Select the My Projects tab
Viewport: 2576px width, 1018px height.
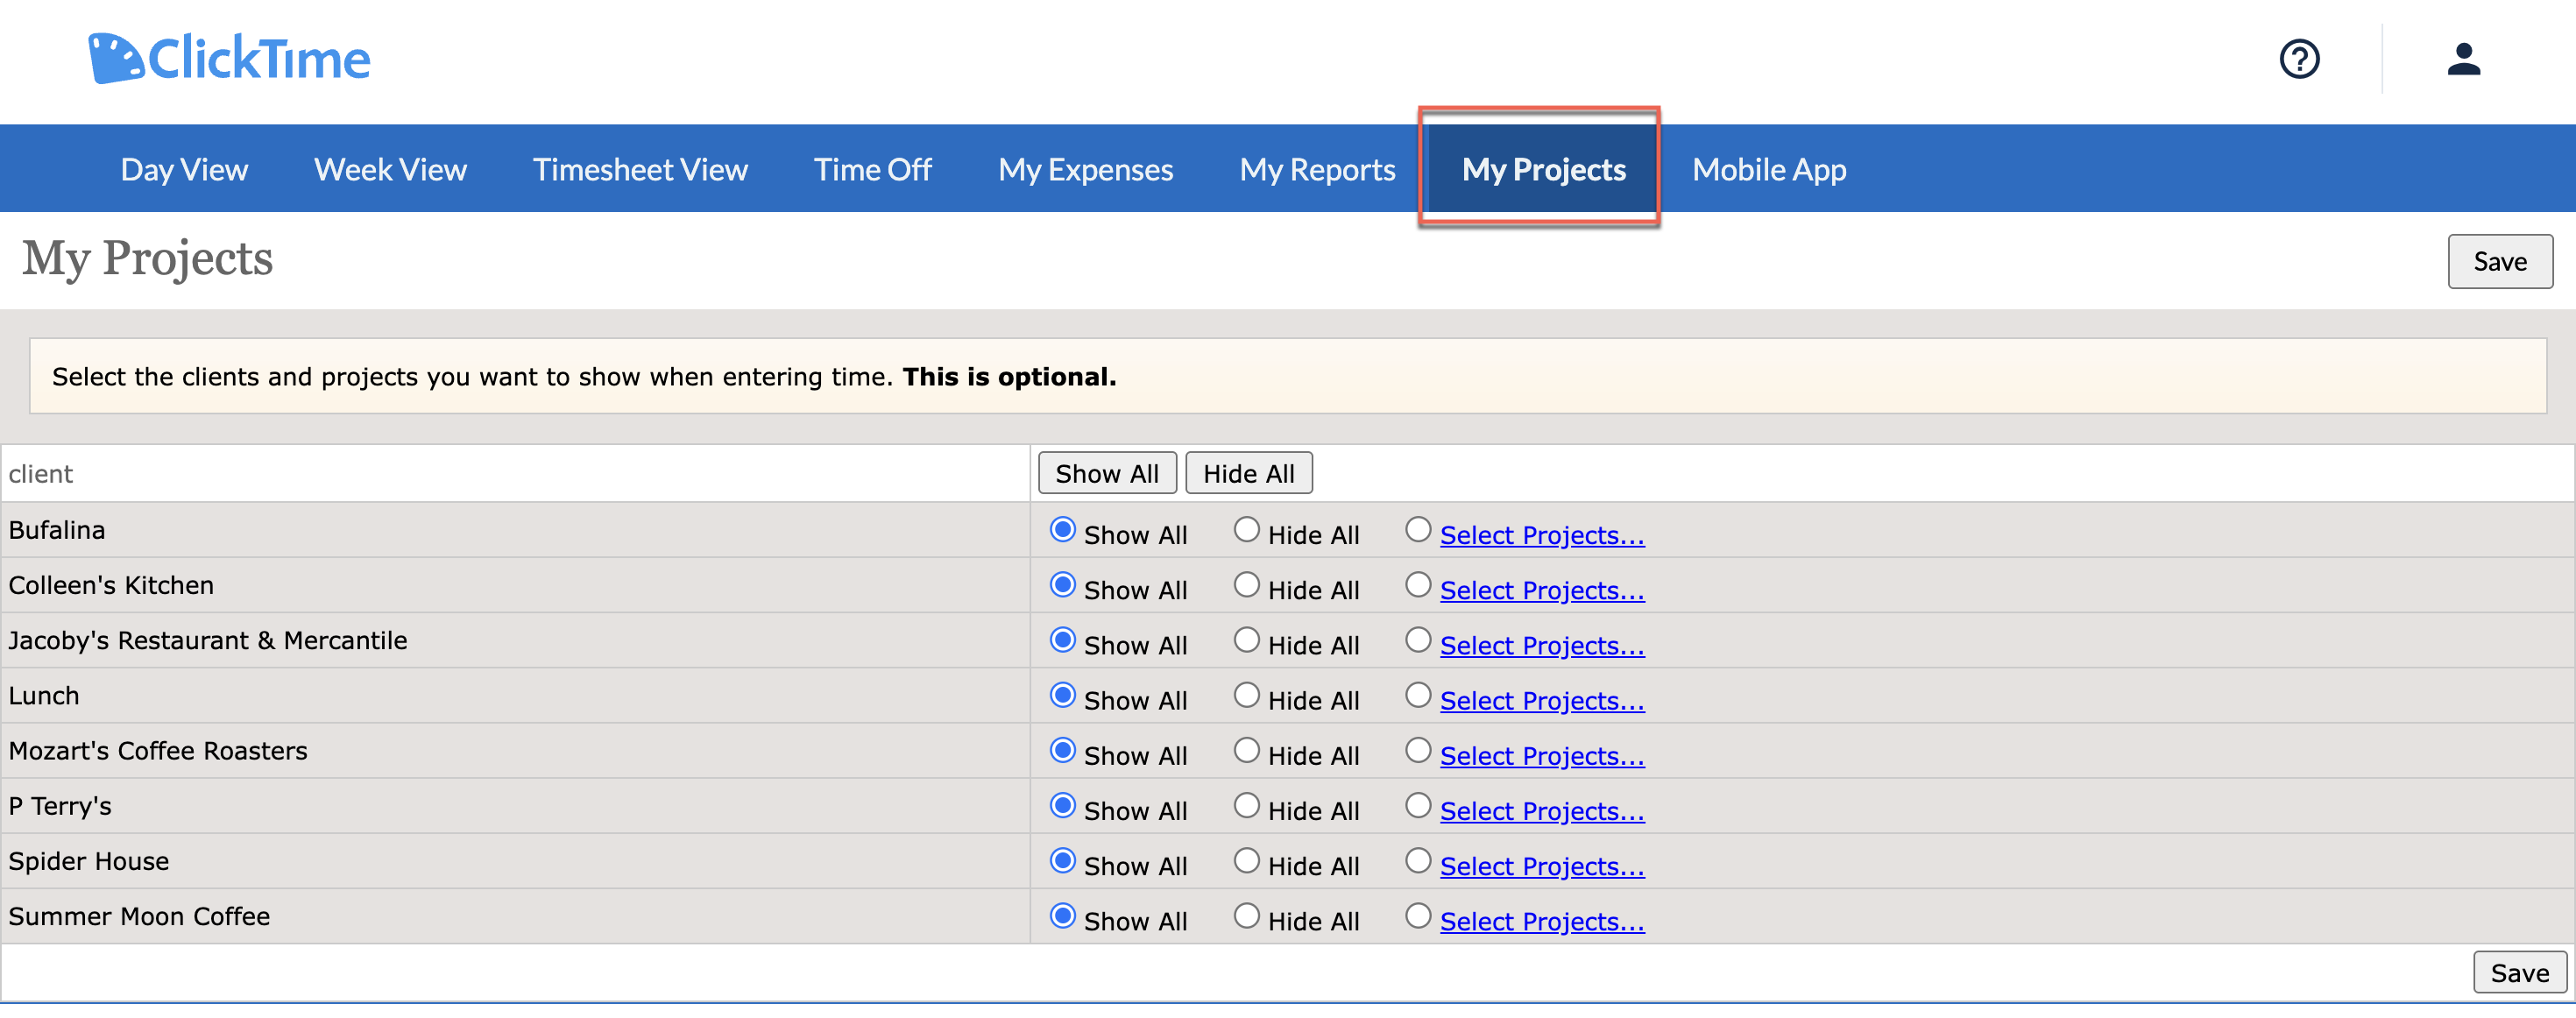(x=1543, y=169)
